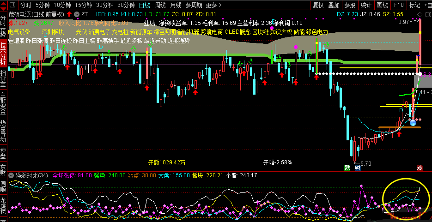Click the red up triangle in top-left corner
The image size is (432, 222).
(2, 3)
